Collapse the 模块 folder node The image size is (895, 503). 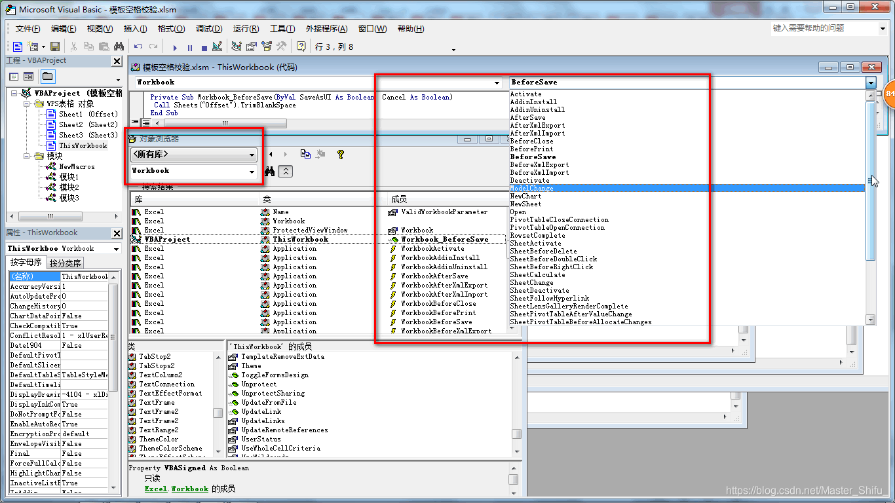tap(28, 156)
